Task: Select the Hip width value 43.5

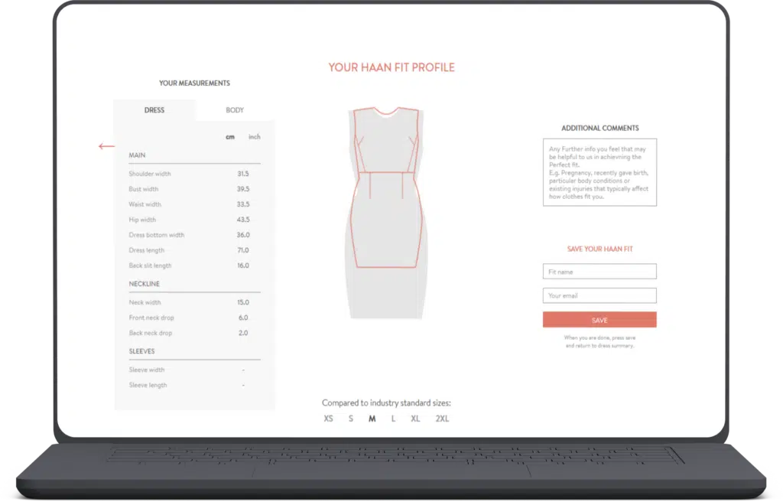Action: (x=242, y=220)
